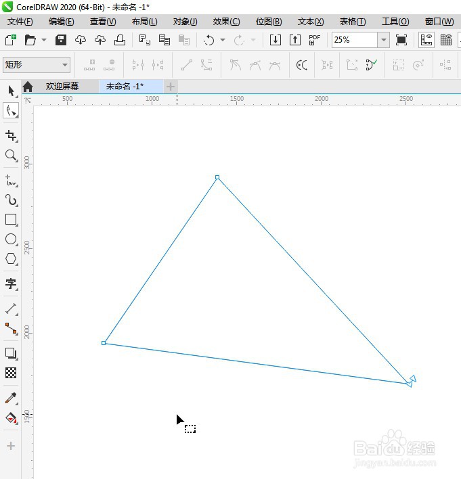The height and width of the screenshot is (479, 461).
Task: Open the 文本(X) menu
Action: click(x=311, y=22)
